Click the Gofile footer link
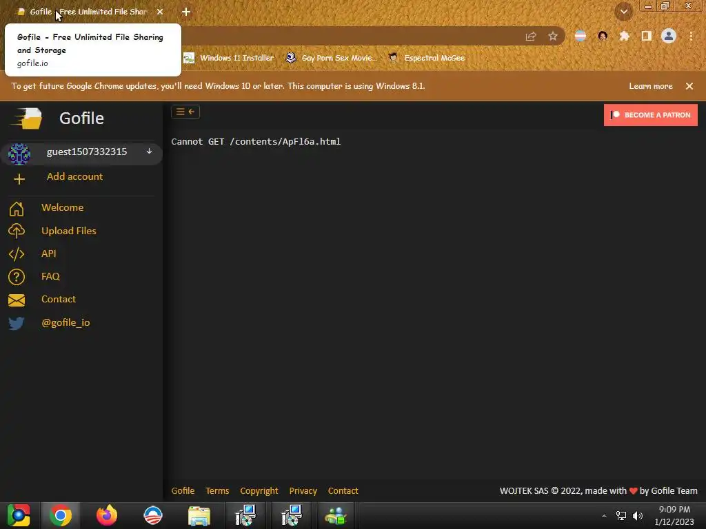The image size is (706, 529). click(x=183, y=490)
